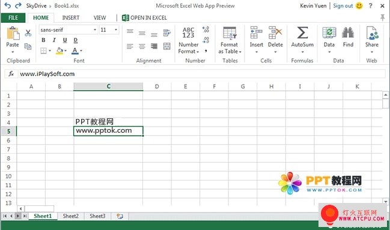Viewport: 390px width, 230px height.
Task: Click the Find binoculars icon
Action: click(348, 33)
